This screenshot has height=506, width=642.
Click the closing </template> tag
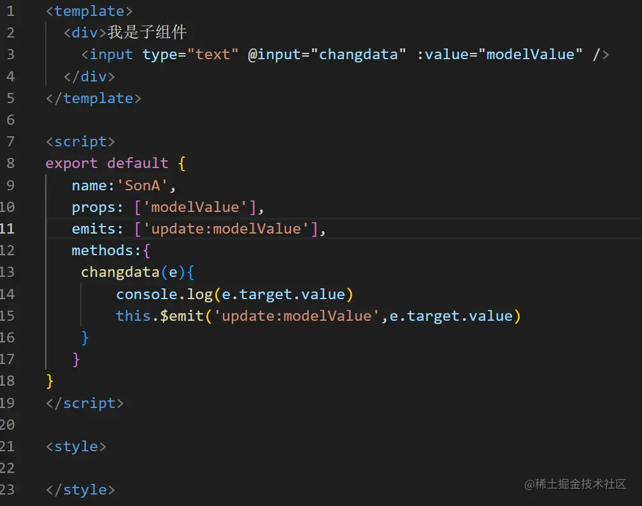pyautogui.click(x=94, y=98)
